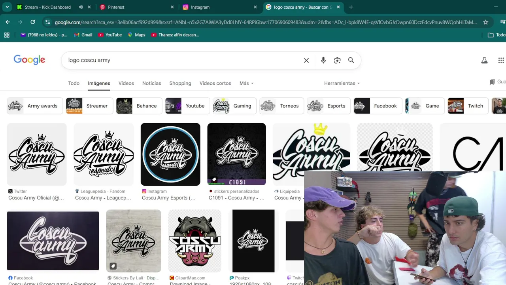Select the 'Videos' search tab
The width and height of the screenshot is (506, 285).
(126, 83)
